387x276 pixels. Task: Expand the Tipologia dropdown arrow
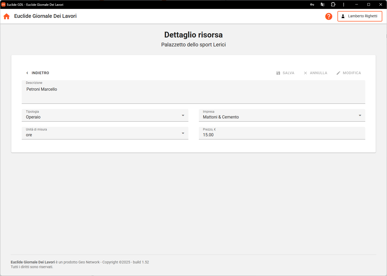coord(183,116)
